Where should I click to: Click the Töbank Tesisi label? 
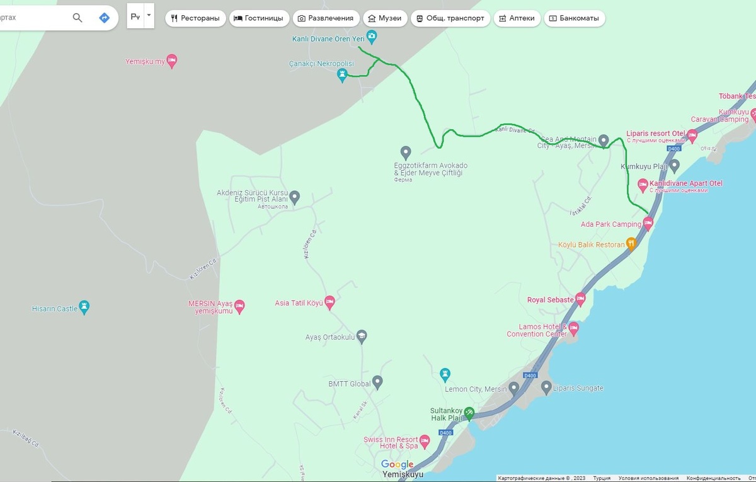point(737,96)
